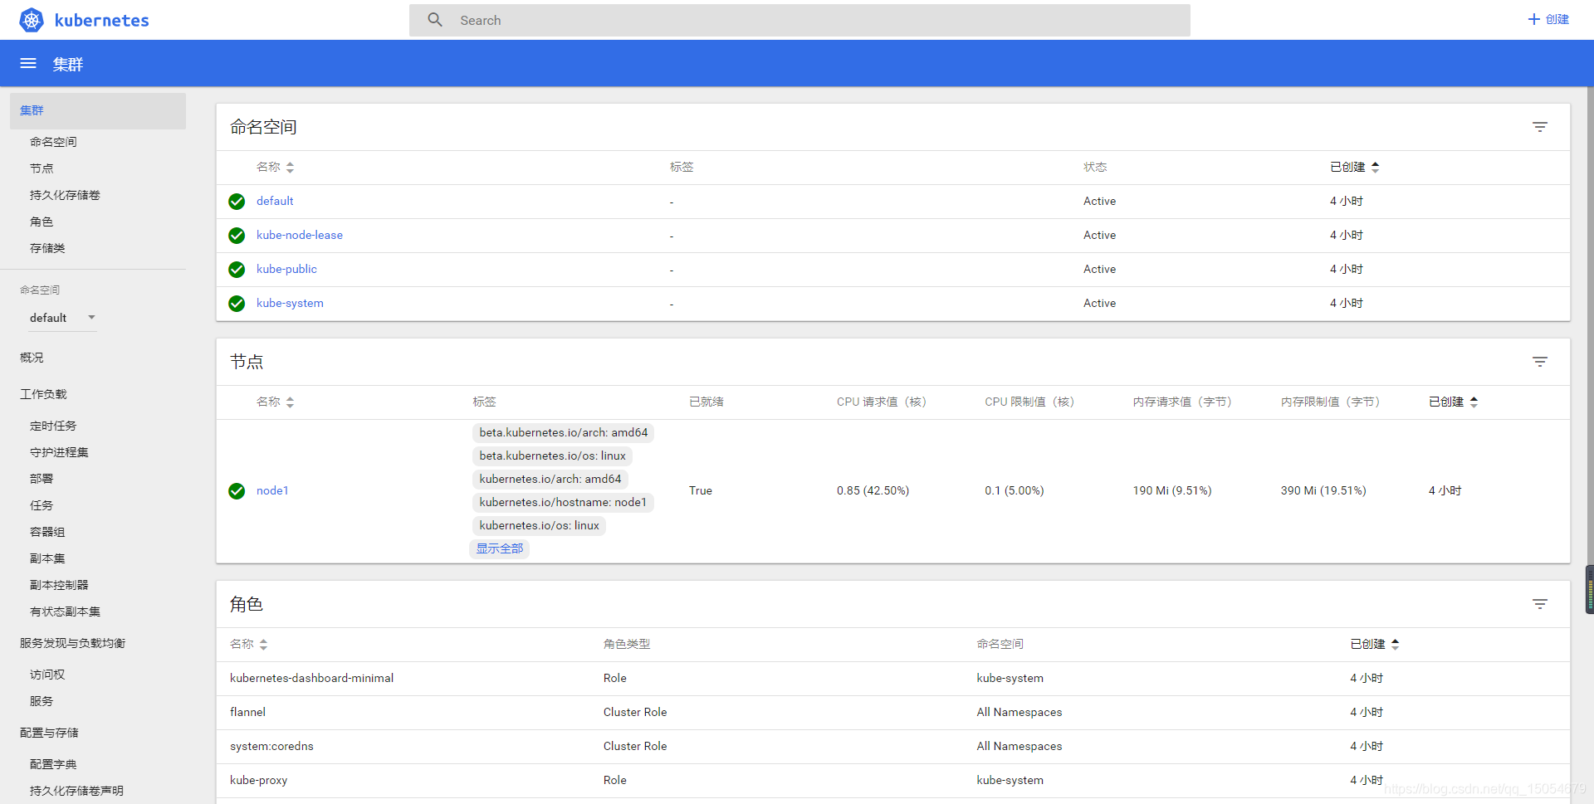Image resolution: width=1594 pixels, height=804 pixels.
Task: Sort nodes by 名称 column
Action: coord(275,402)
